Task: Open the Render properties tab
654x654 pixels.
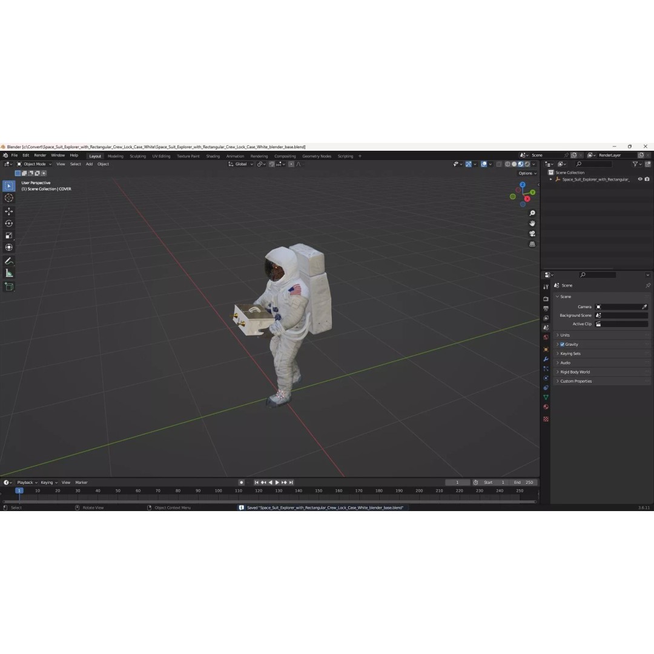Action: pyautogui.click(x=546, y=299)
